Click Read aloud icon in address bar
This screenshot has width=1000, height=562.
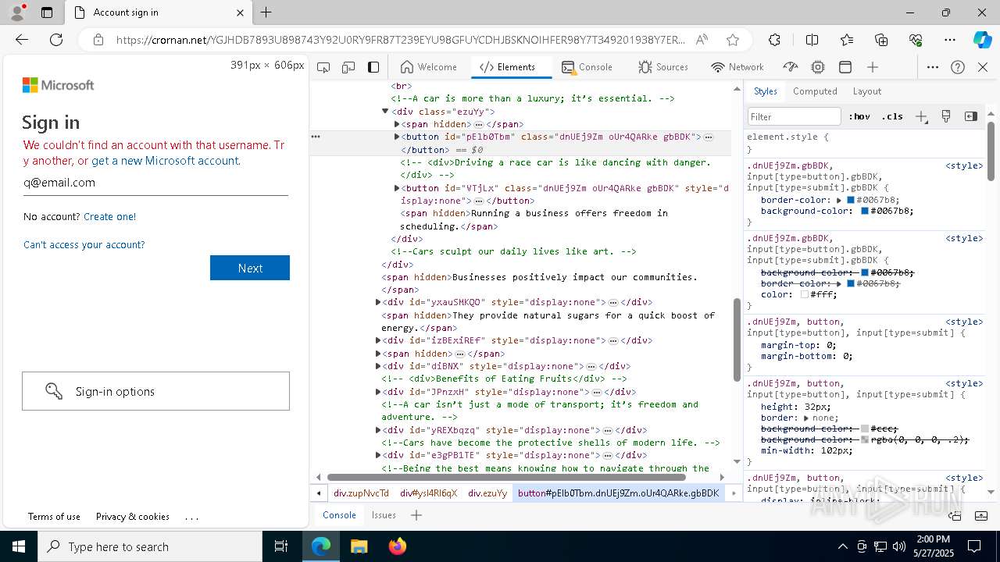tap(702, 40)
